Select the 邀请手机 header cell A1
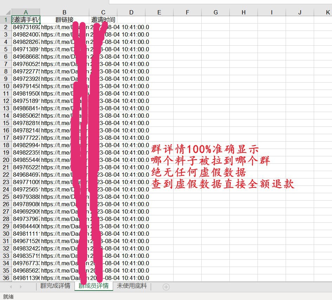 point(26,20)
